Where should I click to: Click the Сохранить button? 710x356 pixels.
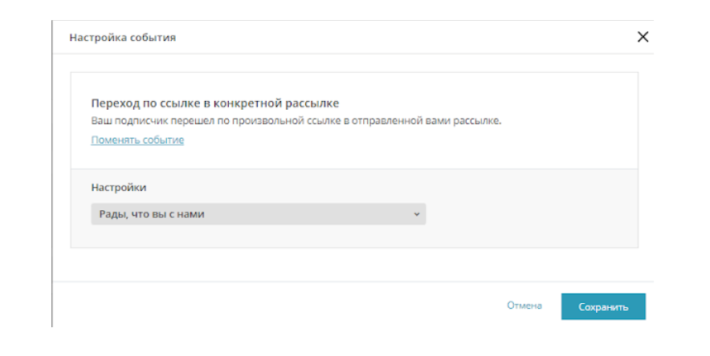[603, 307]
